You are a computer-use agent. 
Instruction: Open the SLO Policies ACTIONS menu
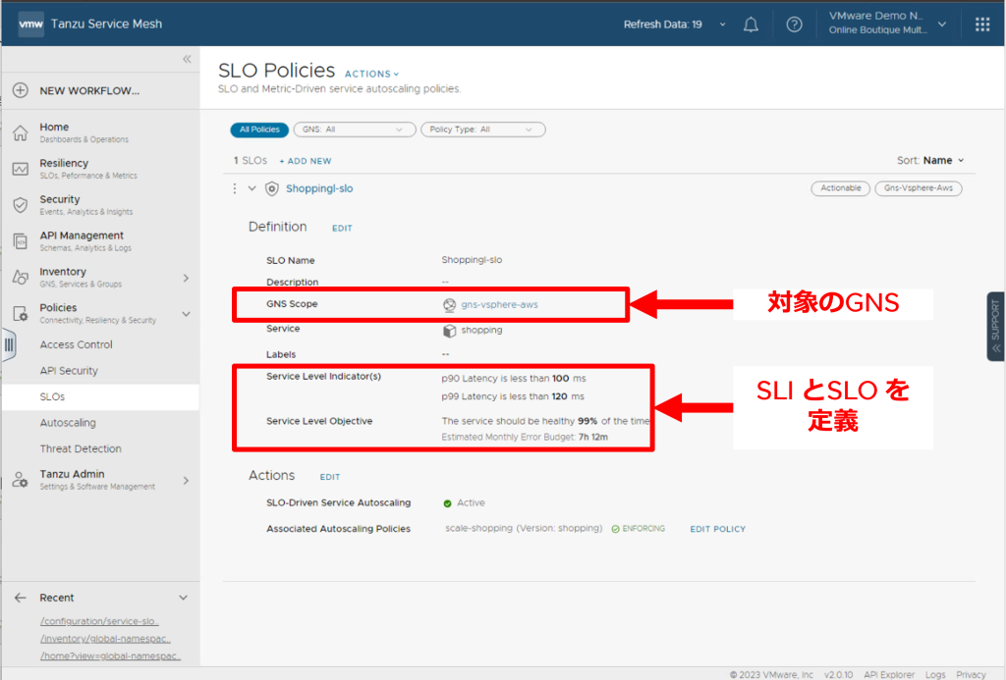pos(371,74)
